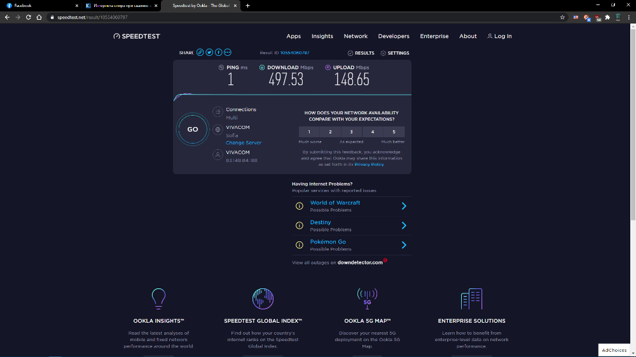636x357 pixels.
Task: Reload the page
Action: pyautogui.click(x=29, y=17)
